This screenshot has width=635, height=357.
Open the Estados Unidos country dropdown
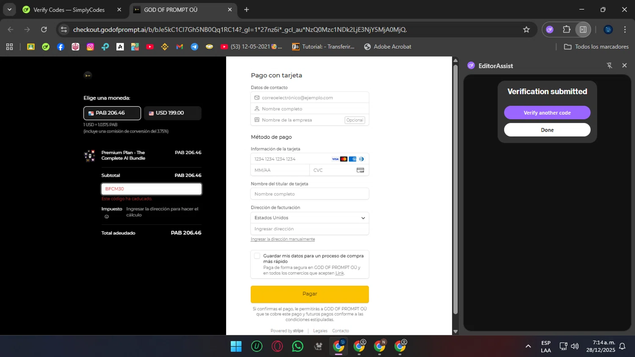point(310,218)
